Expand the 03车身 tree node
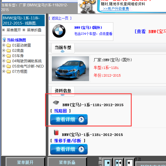 tap(4, 56)
